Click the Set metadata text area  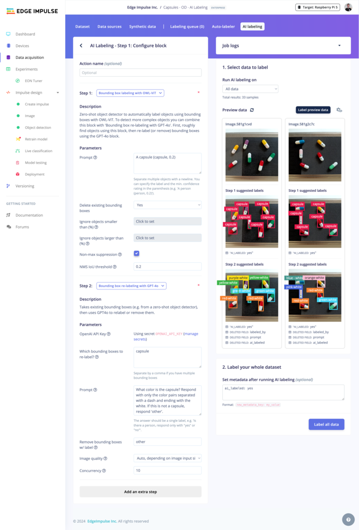(283, 392)
